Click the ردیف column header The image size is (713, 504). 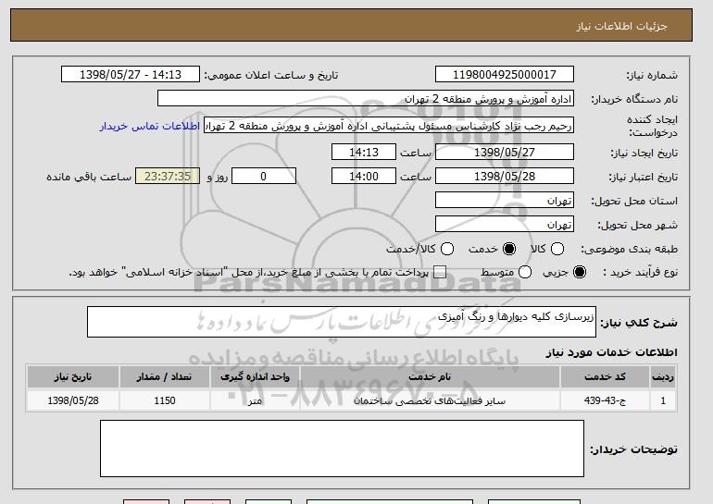click(663, 377)
